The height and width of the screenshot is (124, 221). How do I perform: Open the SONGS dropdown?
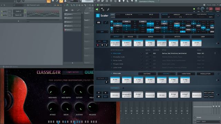click(151, 37)
